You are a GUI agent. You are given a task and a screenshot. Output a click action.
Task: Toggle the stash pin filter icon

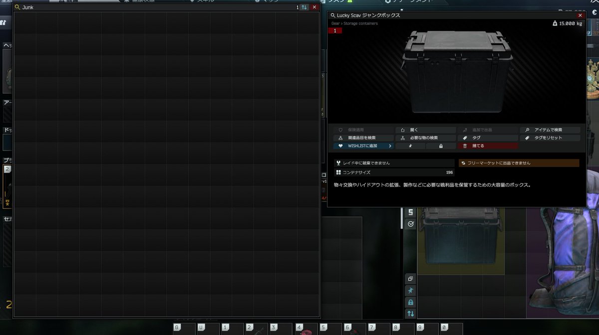click(410, 291)
